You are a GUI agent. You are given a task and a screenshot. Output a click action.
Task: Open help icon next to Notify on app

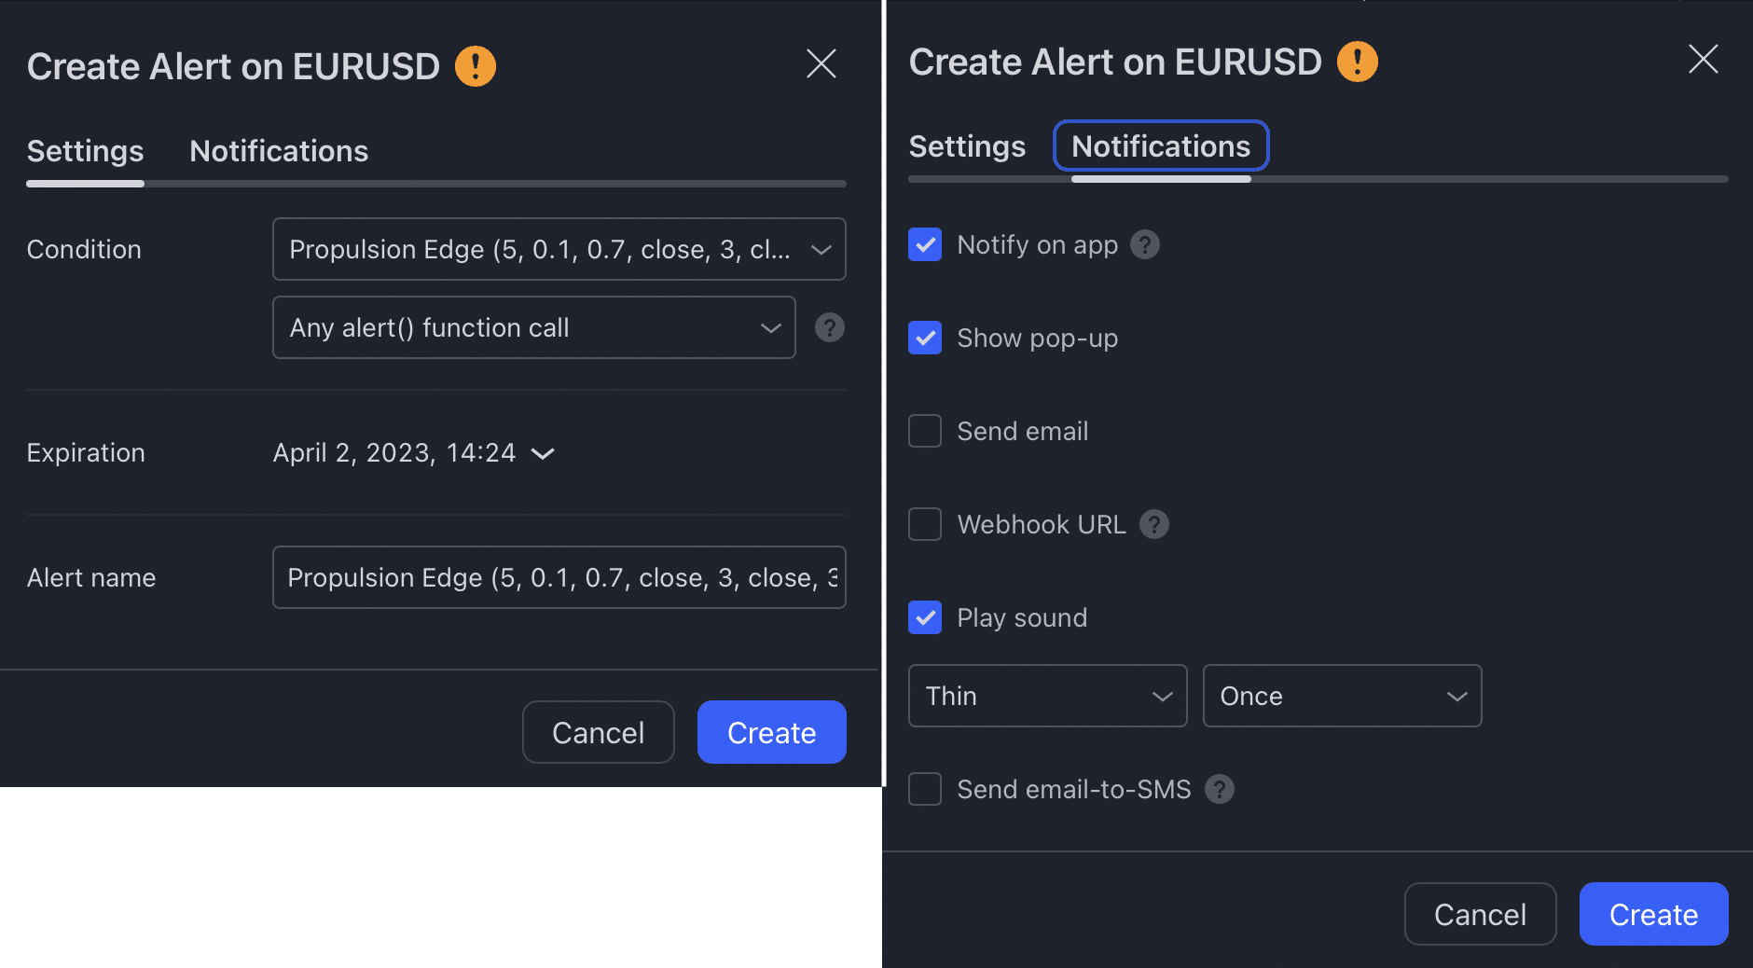pyautogui.click(x=1145, y=244)
